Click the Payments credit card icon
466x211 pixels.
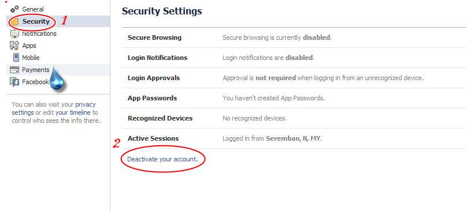[x=14, y=70]
